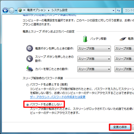Open recent pages arrow beside Forward button
Image resolution: width=134 pixels, height=134 pixels.
(16, 10)
